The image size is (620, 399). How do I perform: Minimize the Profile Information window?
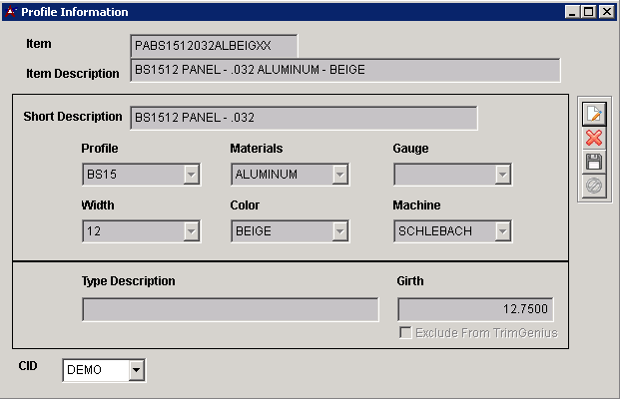click(572, 12)
